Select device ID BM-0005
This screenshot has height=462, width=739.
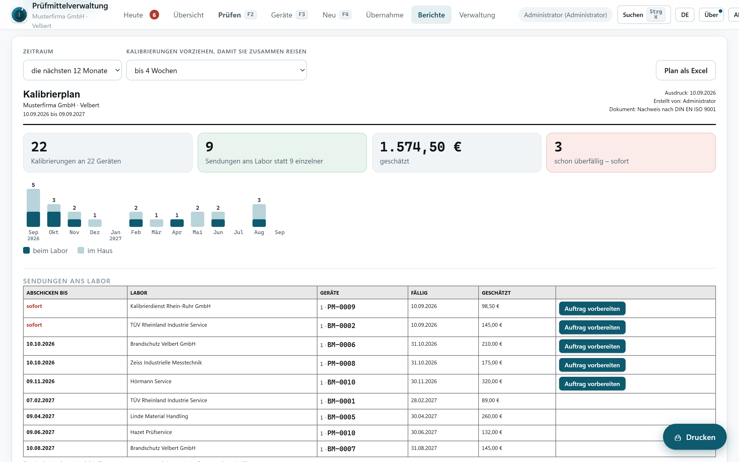[341, 417]
